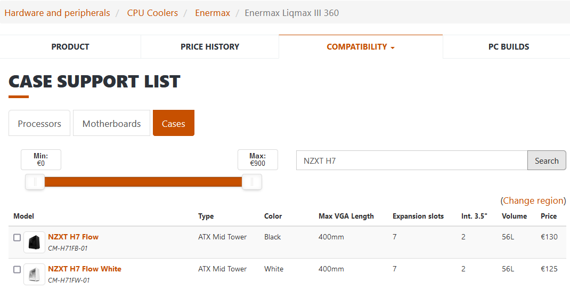Viewport: 570px width, 289px height.
Task: Click the black NZXT H7 Flow thumbnail
Action: pyautogui.click(x=34, y=242)
